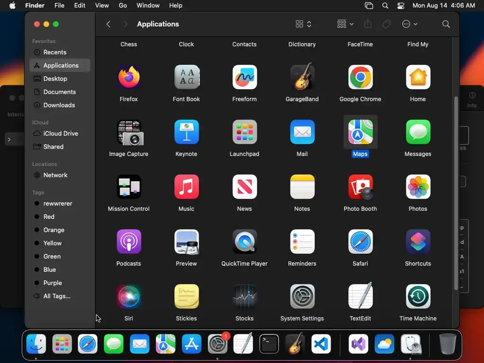This screenshot has width=484, height=363.
Task: Click the Share toolbar button
Action: pyautogui.click(x=368, y=24)
